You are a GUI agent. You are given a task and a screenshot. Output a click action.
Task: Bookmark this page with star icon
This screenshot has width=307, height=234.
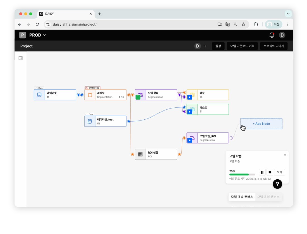coord(243,24)
